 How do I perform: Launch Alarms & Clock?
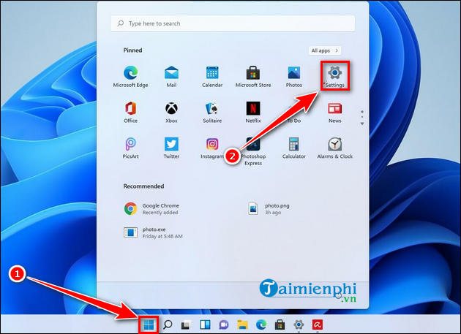334,148
